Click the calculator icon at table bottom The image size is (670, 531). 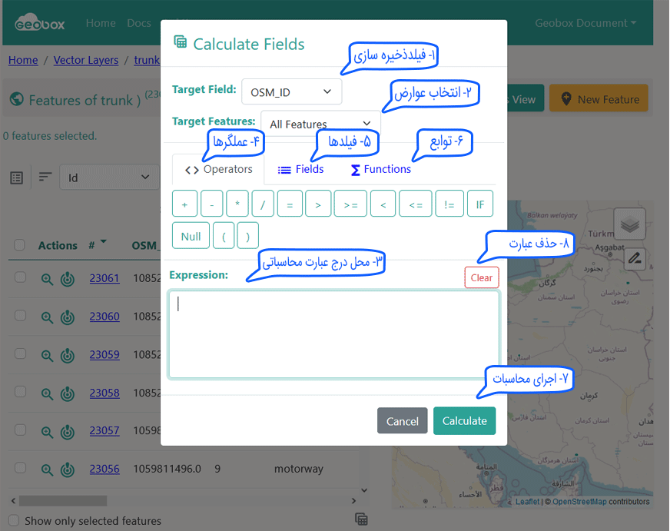click(x=361, y=519)
